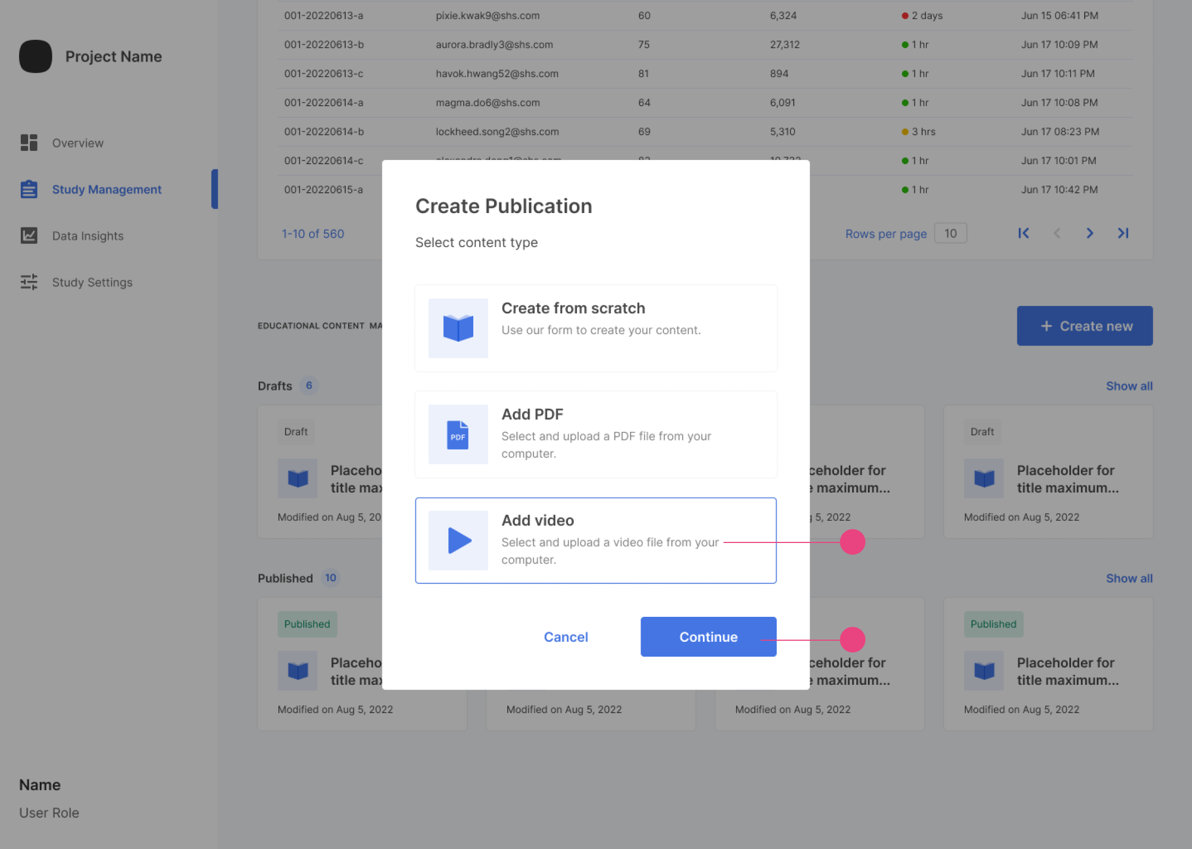Select the Add PDF option

click(x=595, y=435)
